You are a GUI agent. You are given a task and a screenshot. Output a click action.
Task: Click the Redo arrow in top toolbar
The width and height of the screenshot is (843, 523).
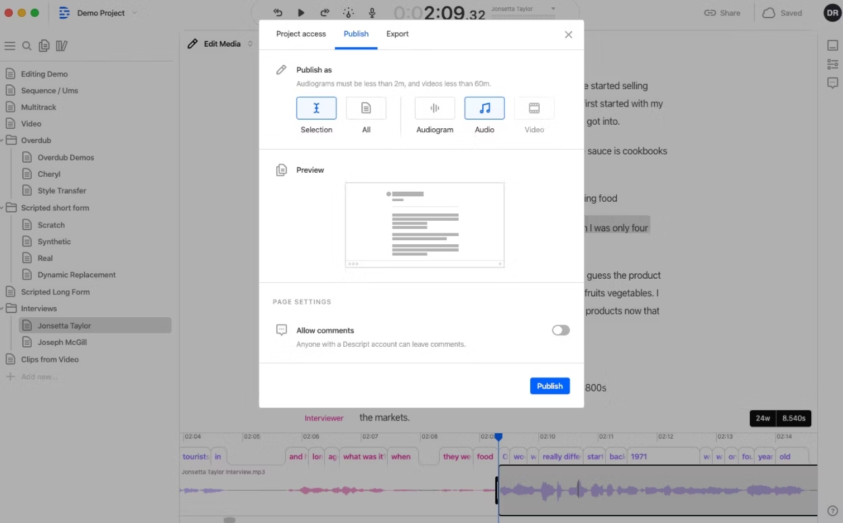pyautogui.click(x=324, y=13)
